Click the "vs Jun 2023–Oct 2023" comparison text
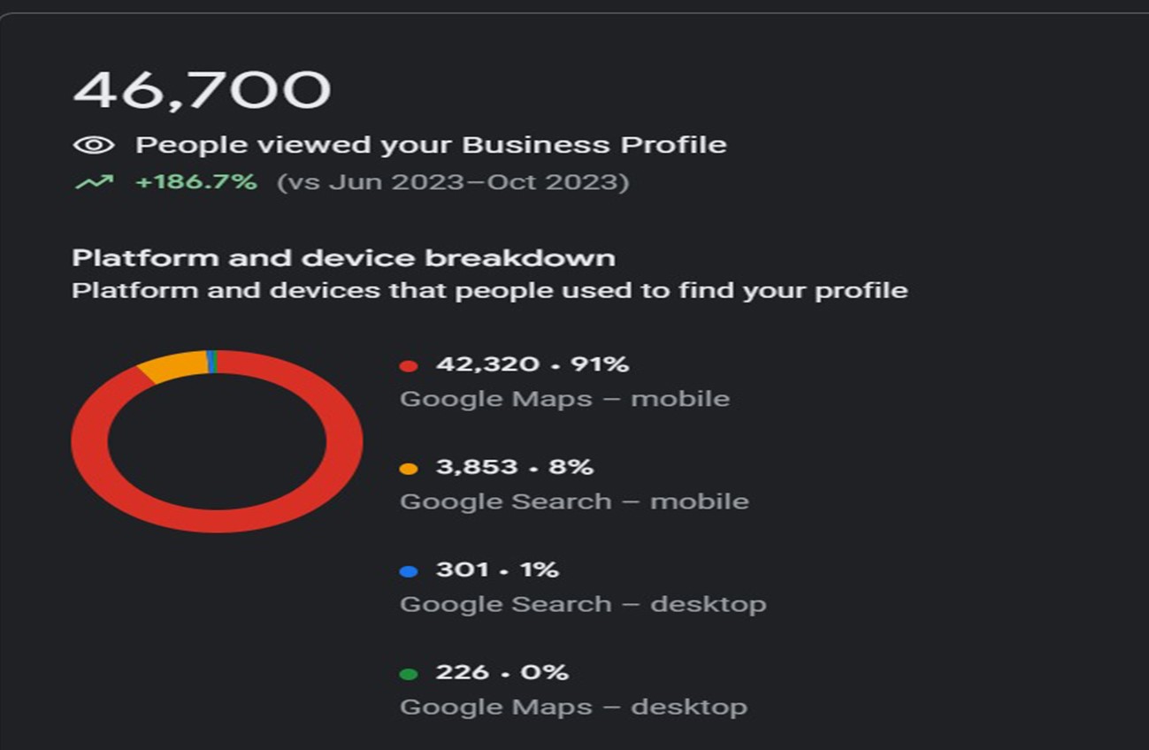The image size is (1149, 750). [452, 182]
